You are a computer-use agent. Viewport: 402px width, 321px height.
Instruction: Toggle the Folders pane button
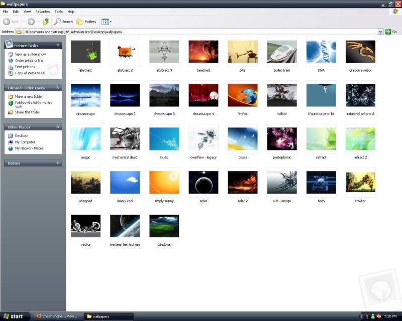[x=86, y=22]
